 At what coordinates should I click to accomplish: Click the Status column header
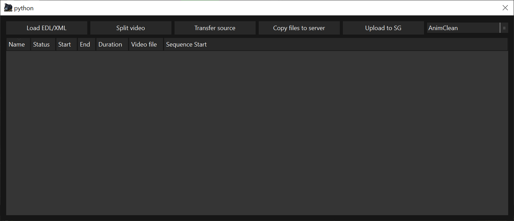41,44
